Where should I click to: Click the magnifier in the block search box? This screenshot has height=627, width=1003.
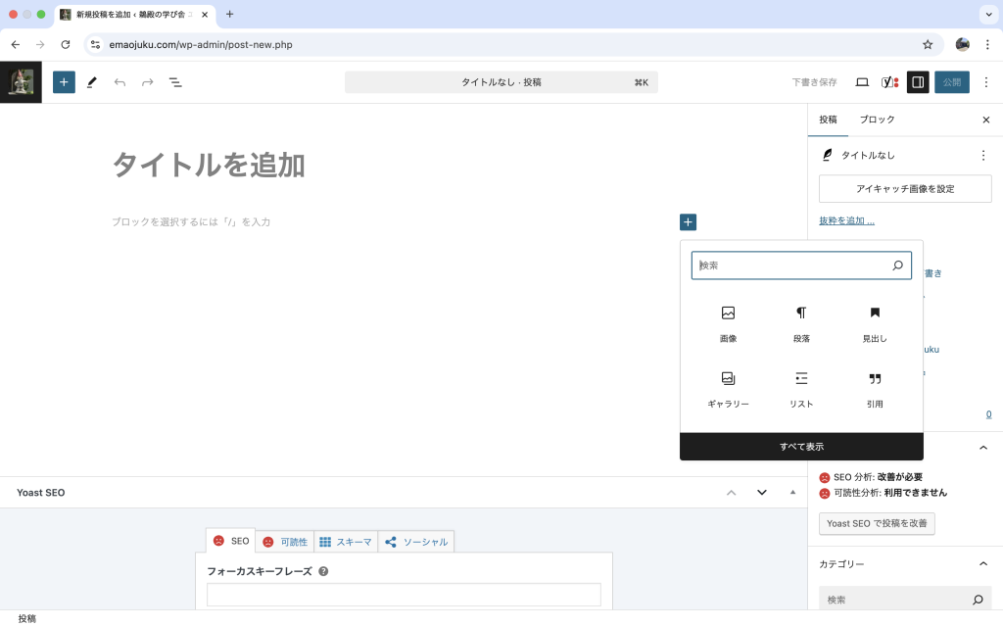(897, 265)
